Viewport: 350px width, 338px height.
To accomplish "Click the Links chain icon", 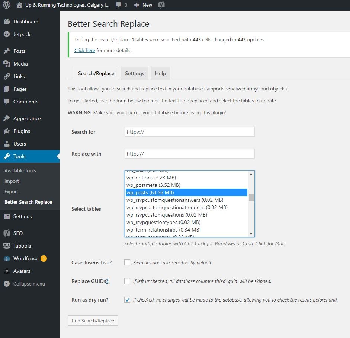I will point(7,76).
